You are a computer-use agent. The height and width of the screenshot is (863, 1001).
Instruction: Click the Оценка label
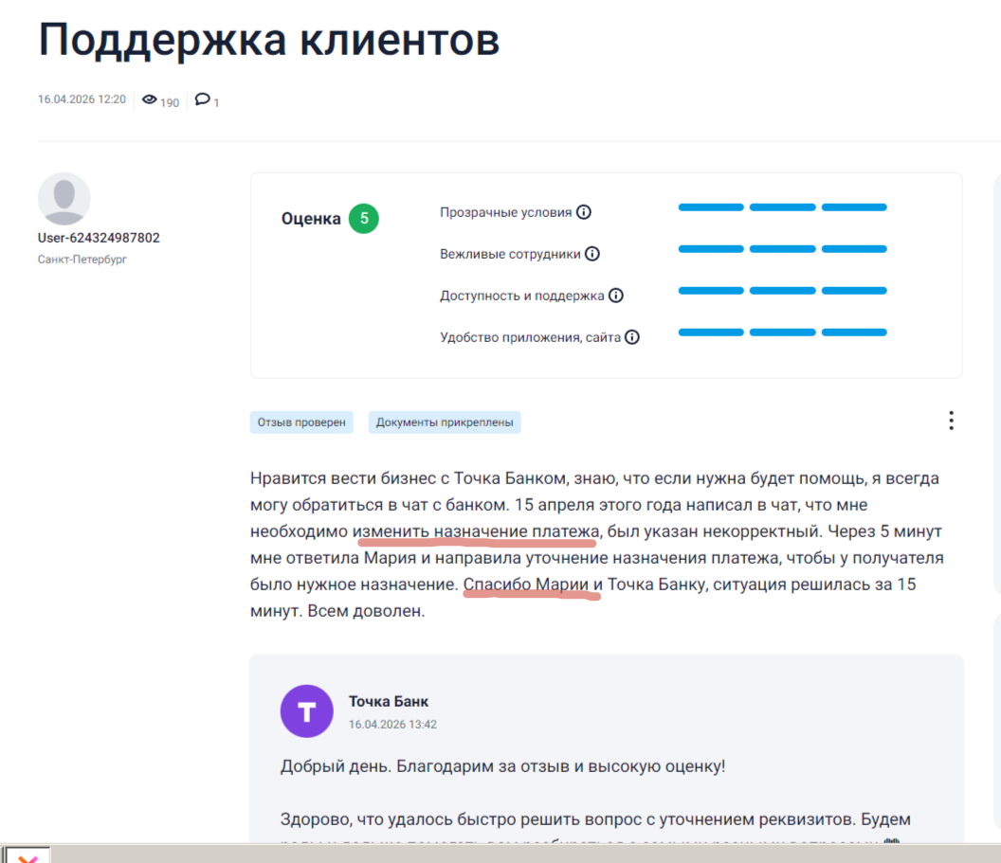click(311, 219)
